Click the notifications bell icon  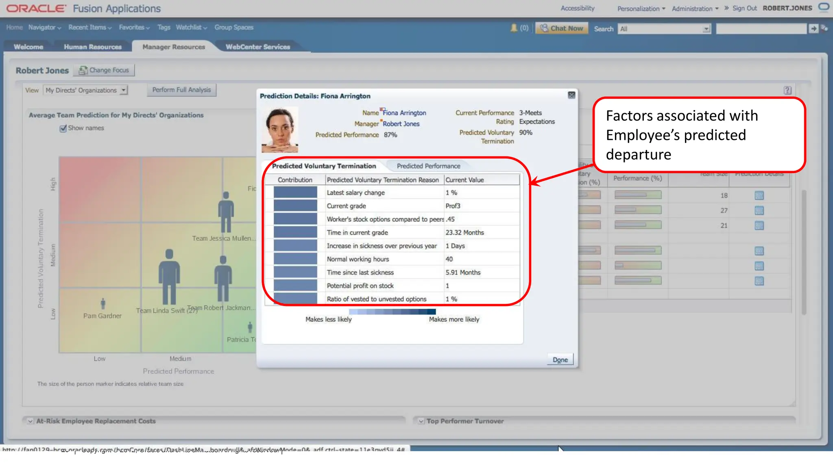coord(514,28)
